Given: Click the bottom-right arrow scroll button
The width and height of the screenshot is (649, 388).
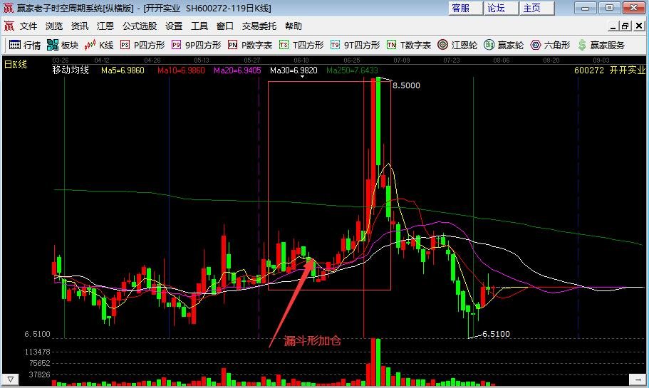Looking at the screenshot, I should coord(637,379).
